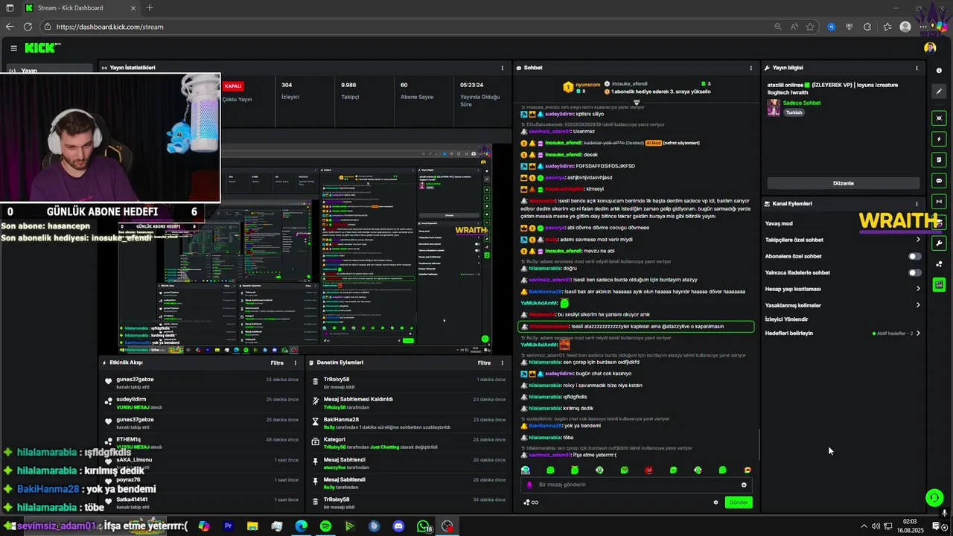
Task: Open the profile avatar menu
Action: (x=930, y=48)
